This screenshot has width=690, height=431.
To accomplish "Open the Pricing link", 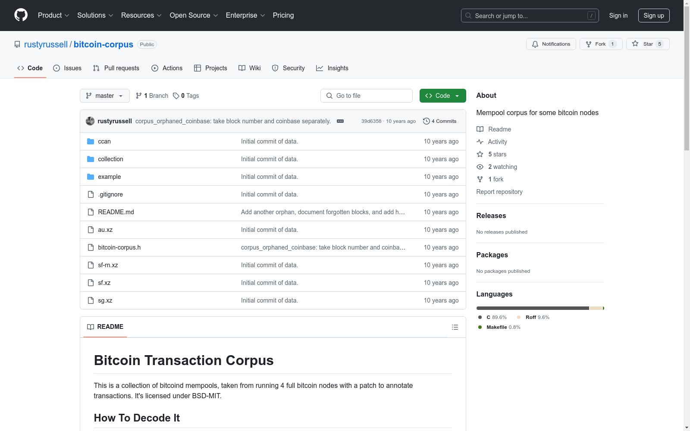I will pos(283,16).
